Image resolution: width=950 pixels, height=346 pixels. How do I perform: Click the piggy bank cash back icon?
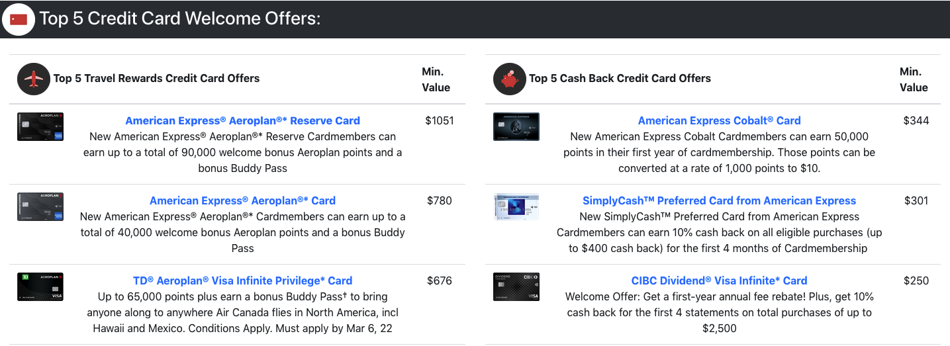(x=509, y=79)
